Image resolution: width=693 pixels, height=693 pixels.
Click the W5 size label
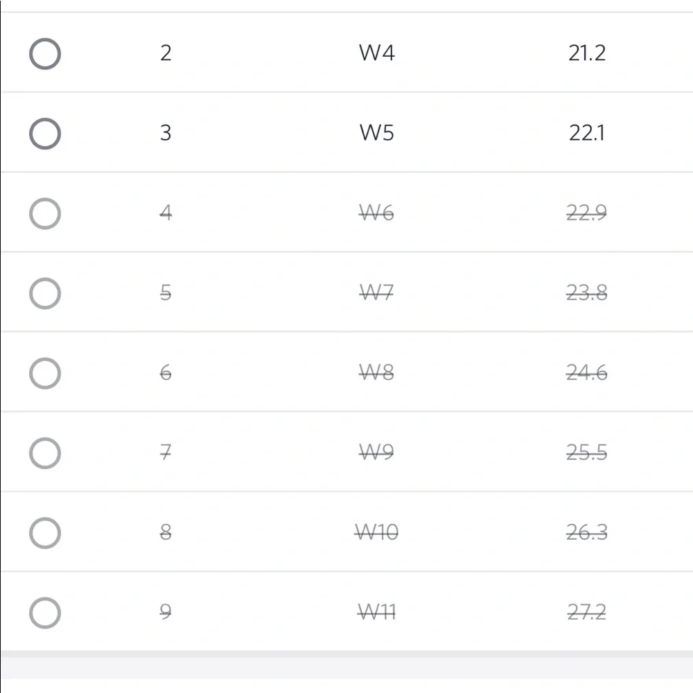376,133
